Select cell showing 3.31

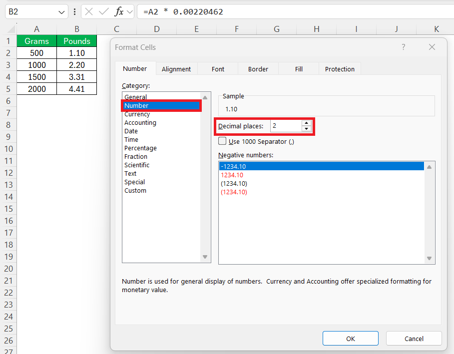coord(77,77)
